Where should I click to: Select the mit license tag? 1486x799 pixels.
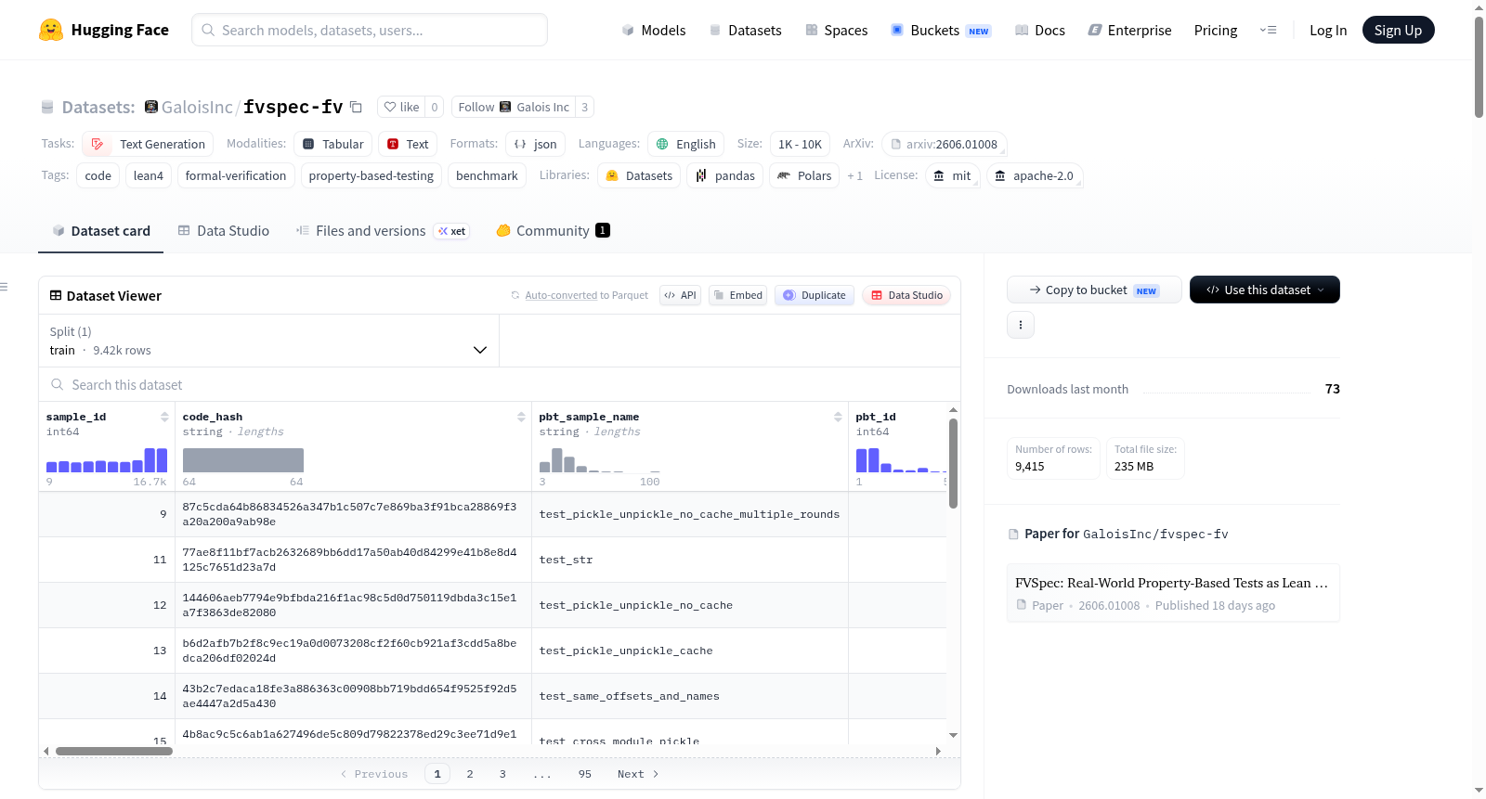(952, 175)
